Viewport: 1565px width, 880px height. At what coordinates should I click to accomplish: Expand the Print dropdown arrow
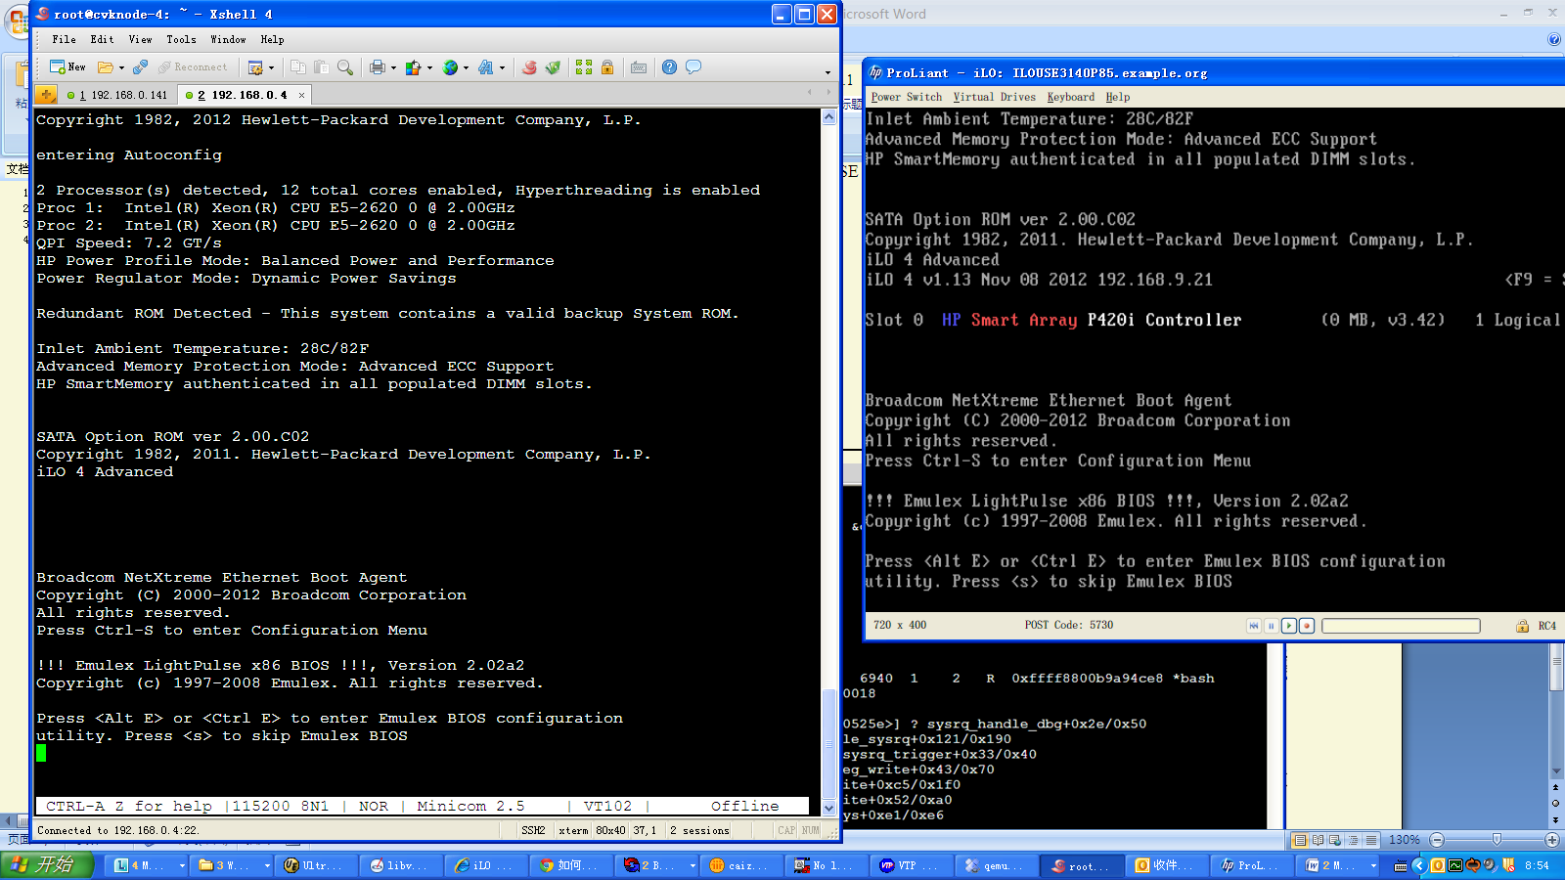pos(393,68)
